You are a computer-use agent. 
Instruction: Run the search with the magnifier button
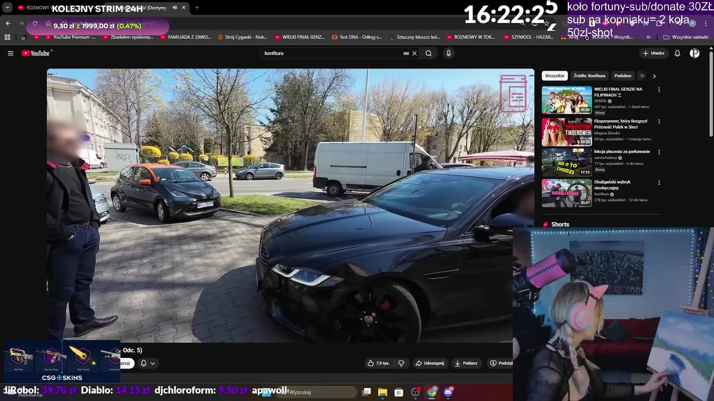[428, 53]
